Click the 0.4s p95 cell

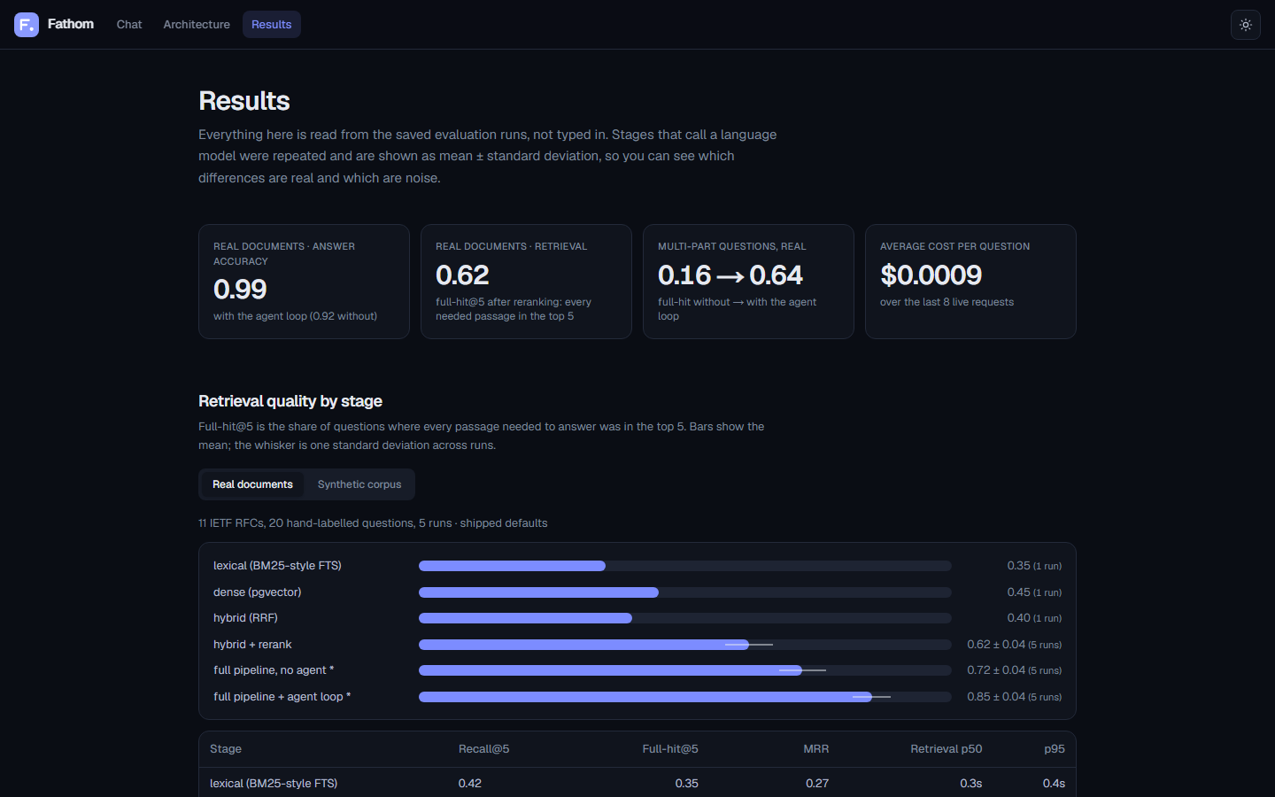[x=1054, y=784]
